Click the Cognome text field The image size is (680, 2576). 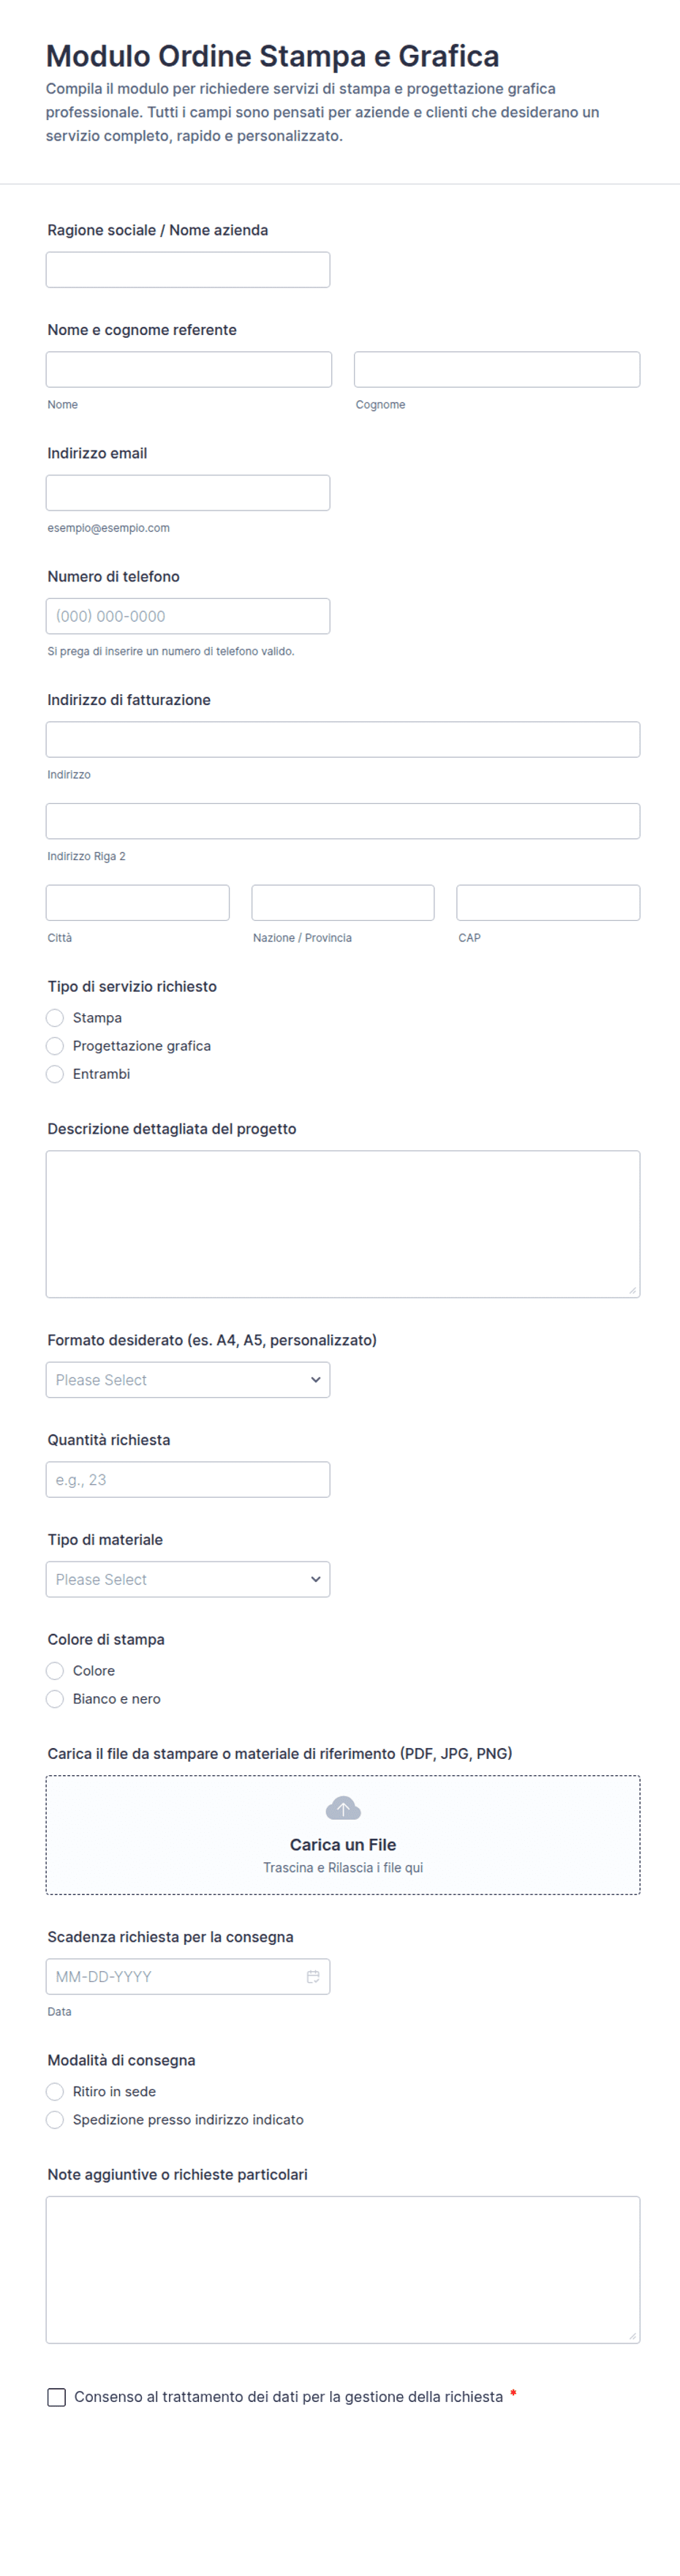tap(497, 370)
